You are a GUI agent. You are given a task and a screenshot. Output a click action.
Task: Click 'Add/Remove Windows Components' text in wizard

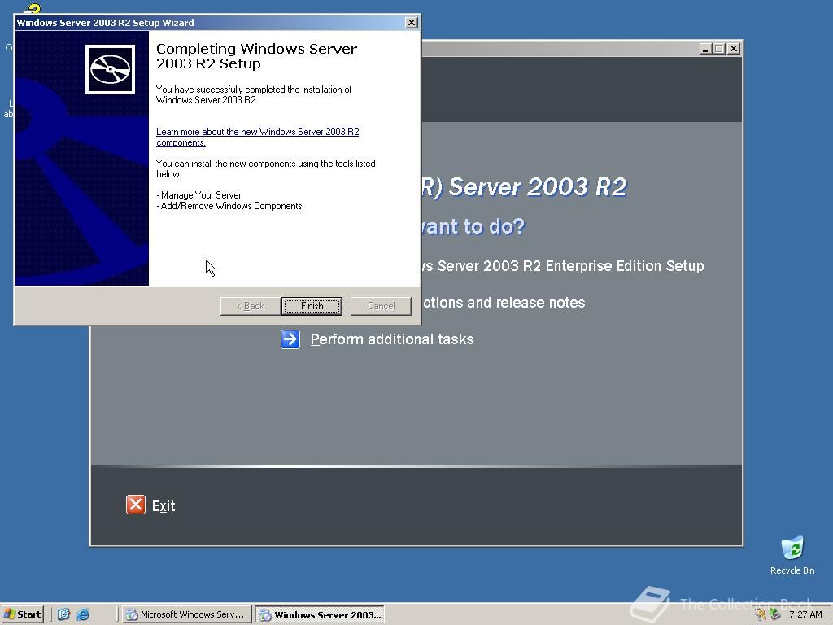(231, 206)
